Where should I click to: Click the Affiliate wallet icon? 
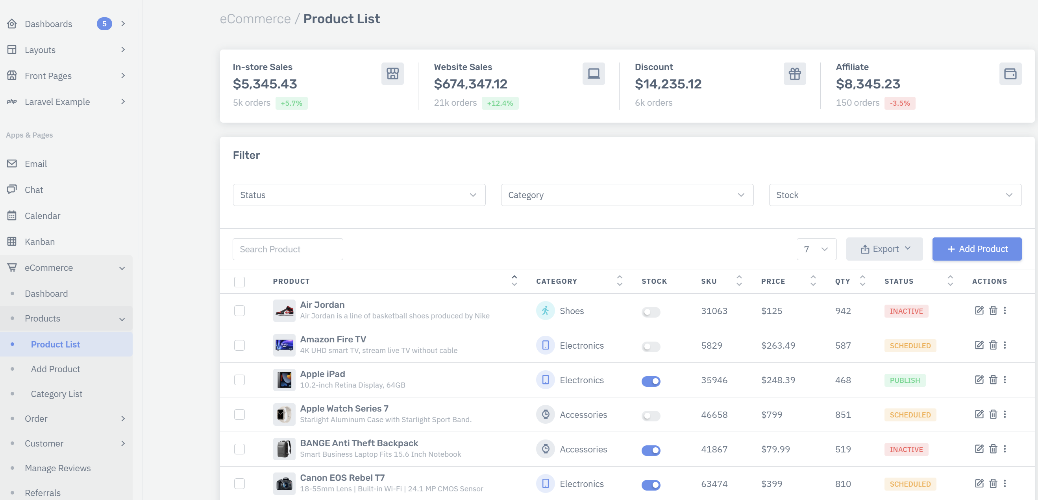pyautogui.click(x=1010, y=74)
